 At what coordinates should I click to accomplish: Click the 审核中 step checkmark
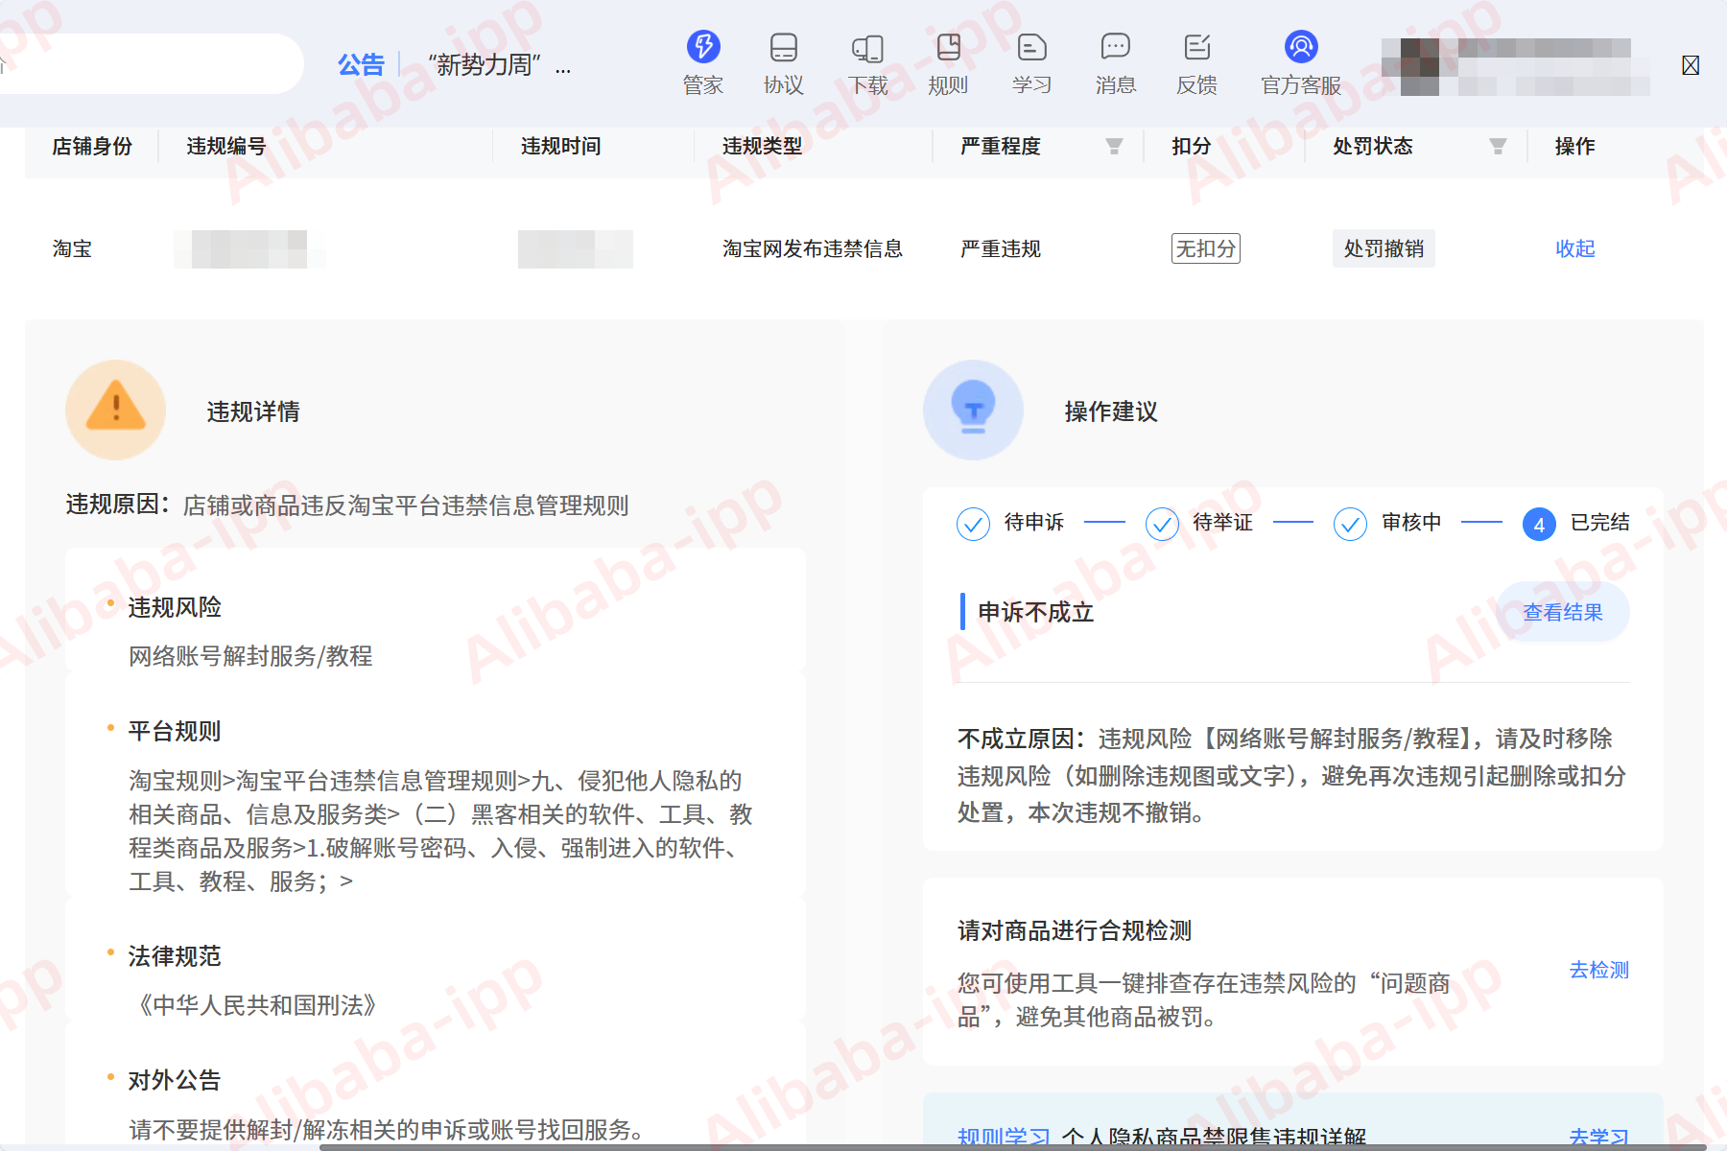click(1350, 524)
